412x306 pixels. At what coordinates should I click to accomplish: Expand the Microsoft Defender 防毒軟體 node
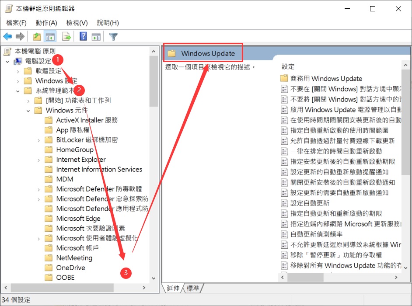[38, 189]
